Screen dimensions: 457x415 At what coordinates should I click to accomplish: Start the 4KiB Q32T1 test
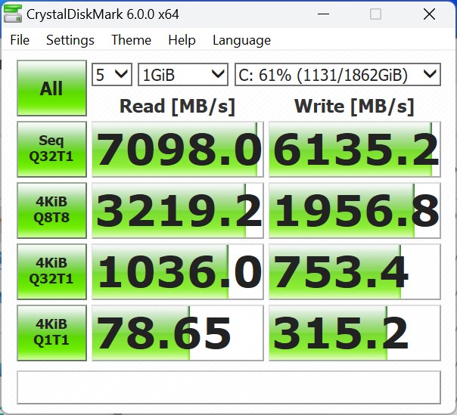(52, 271)
